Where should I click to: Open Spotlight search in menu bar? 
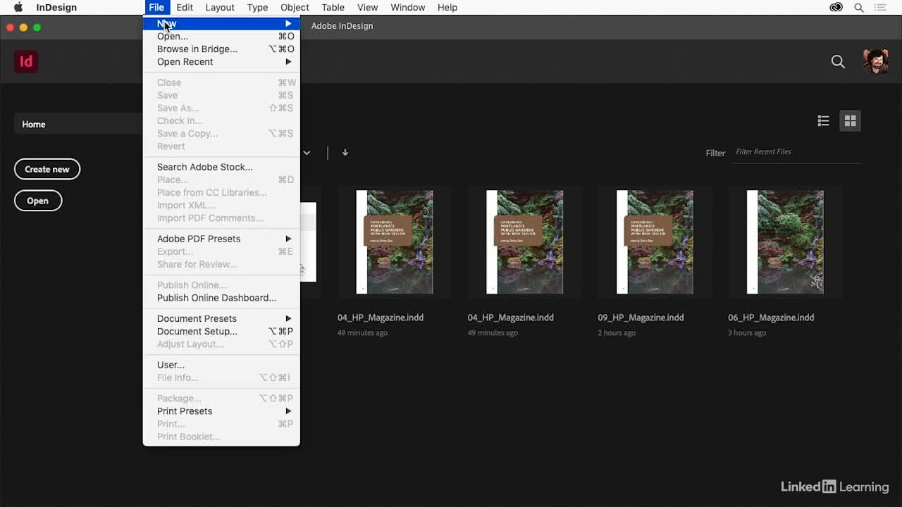tap(859, 7)
